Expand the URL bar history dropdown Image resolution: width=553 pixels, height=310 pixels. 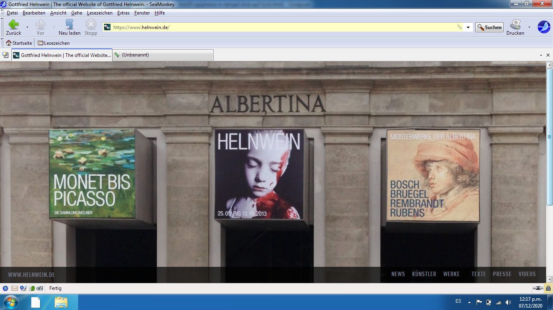(x=468, y=27)
